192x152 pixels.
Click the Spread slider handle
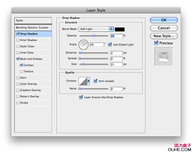80,58
